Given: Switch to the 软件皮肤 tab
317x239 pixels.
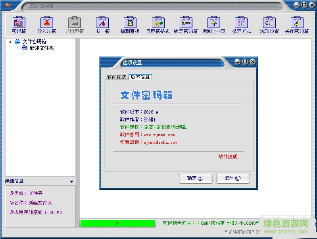Looking at the screenshot, I should [x=116, y=77].
